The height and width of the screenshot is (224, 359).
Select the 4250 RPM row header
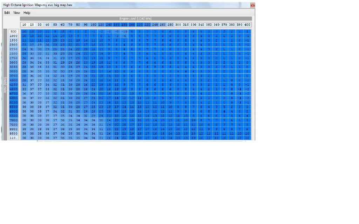(x=14, y=85)
